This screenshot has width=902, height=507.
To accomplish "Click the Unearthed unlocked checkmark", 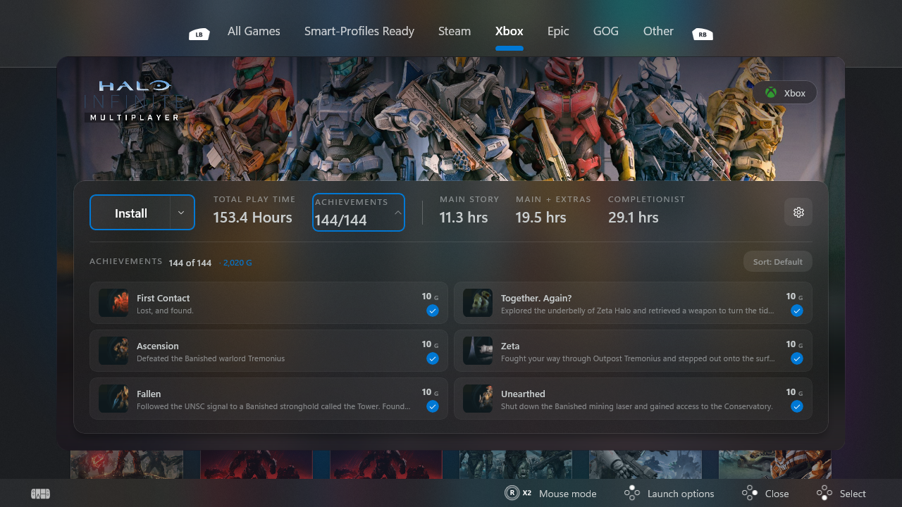I will 797,406.
